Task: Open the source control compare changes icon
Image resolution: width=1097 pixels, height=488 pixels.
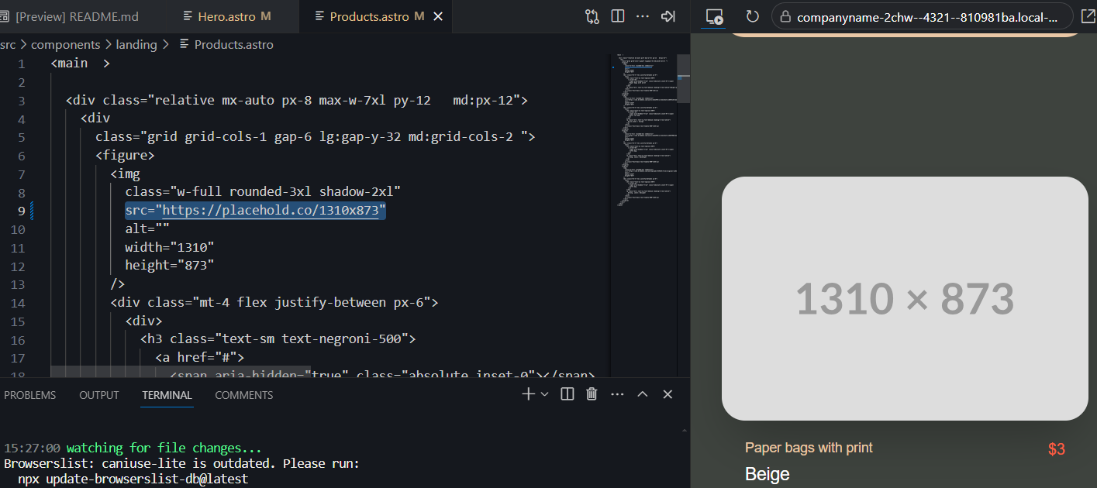Action: pos(592,16)
